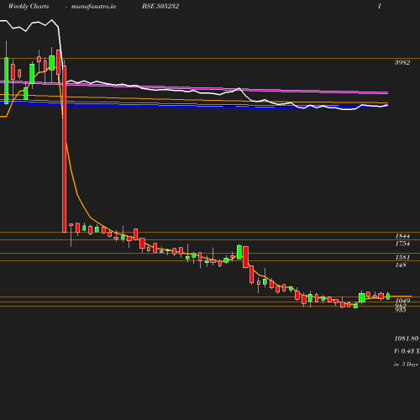Click the last green candlestick on the chart
The height and width of the screenshot is (420, 420).
(x=388, y=297)
